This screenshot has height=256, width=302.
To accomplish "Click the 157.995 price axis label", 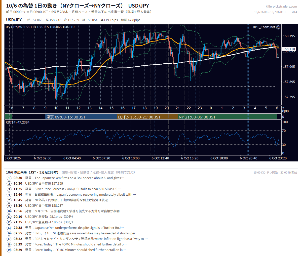I will tap(289, 67).
